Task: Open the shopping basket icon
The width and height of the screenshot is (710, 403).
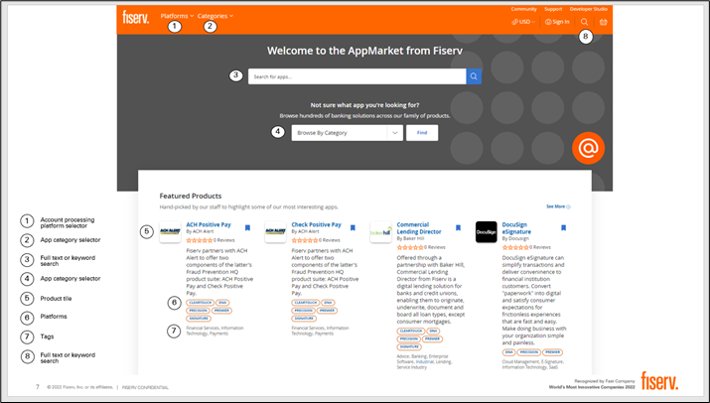Action: [603, 22]
